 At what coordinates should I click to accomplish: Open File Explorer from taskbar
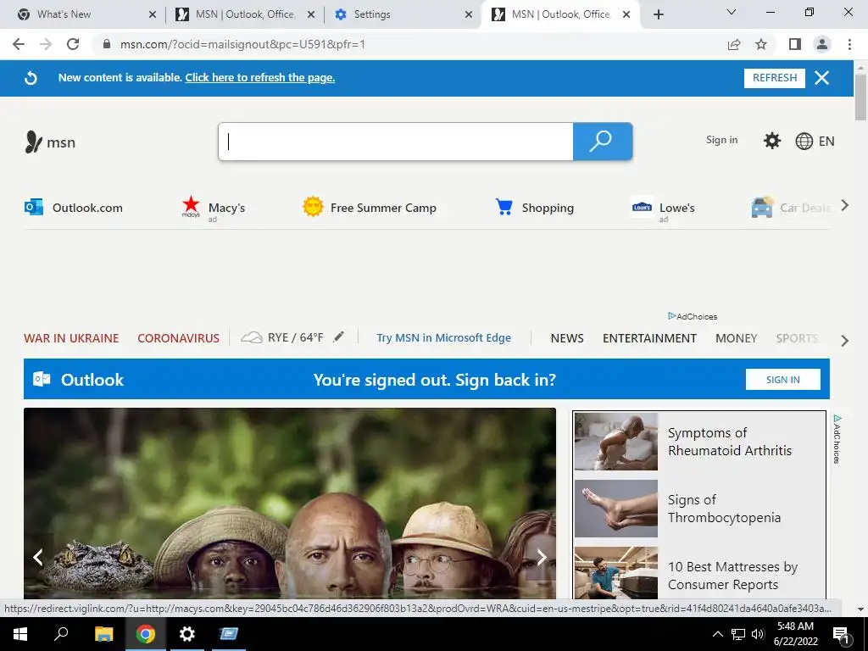[103, 634]
